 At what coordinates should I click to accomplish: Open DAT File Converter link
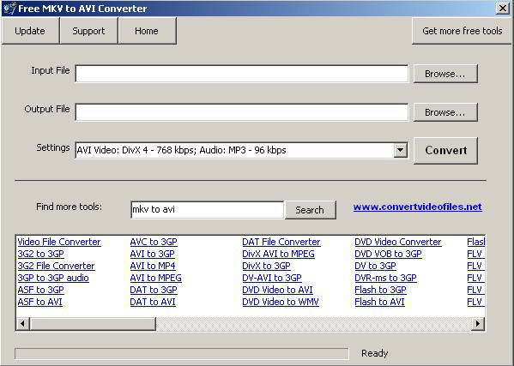click(281, 242)
